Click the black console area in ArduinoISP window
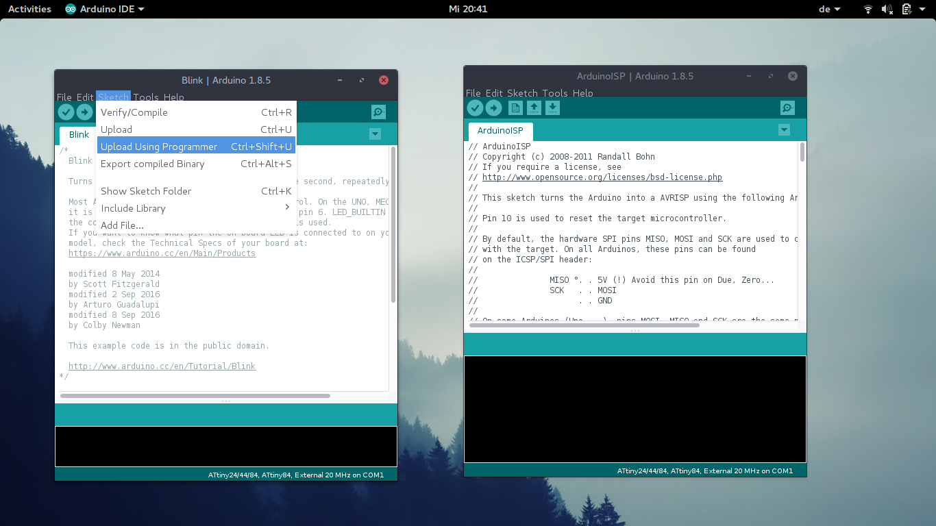The height and width of the screenshot is (526, 936). click(x=635, y=409)
